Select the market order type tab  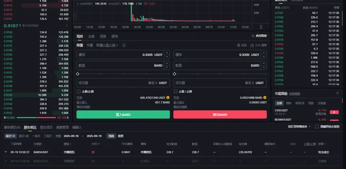(x=89, y=45)
